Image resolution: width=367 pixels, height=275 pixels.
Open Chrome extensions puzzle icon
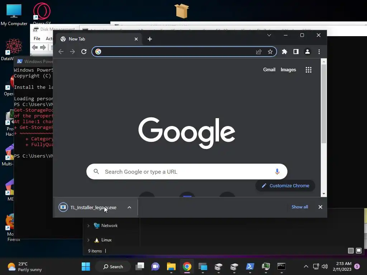[x=284, y=52]
